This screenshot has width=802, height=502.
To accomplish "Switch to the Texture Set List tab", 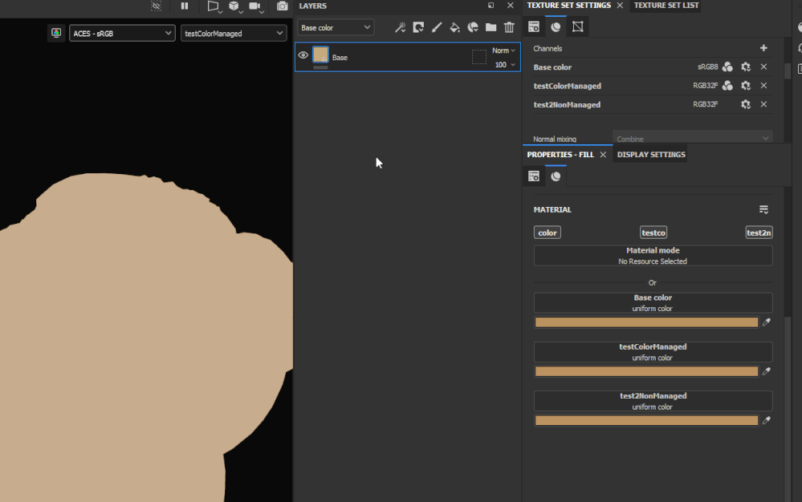I will click(x=666, y=6).
